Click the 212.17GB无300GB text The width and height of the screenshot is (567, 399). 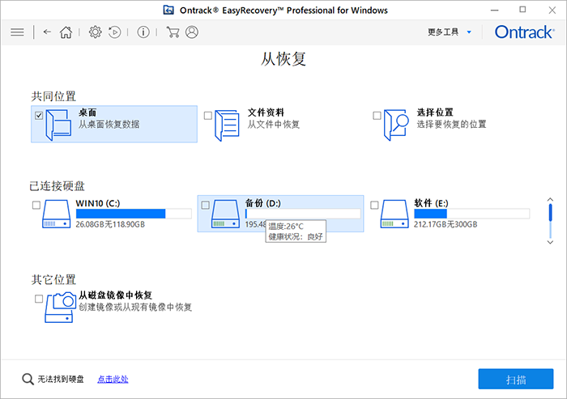446,224
